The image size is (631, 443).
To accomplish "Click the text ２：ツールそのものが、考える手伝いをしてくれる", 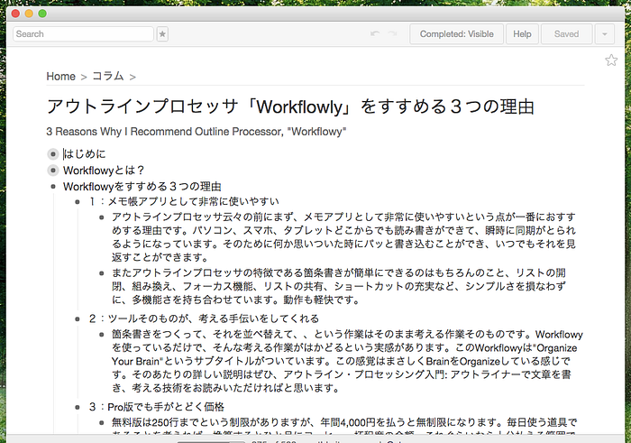I will (204, 318).
